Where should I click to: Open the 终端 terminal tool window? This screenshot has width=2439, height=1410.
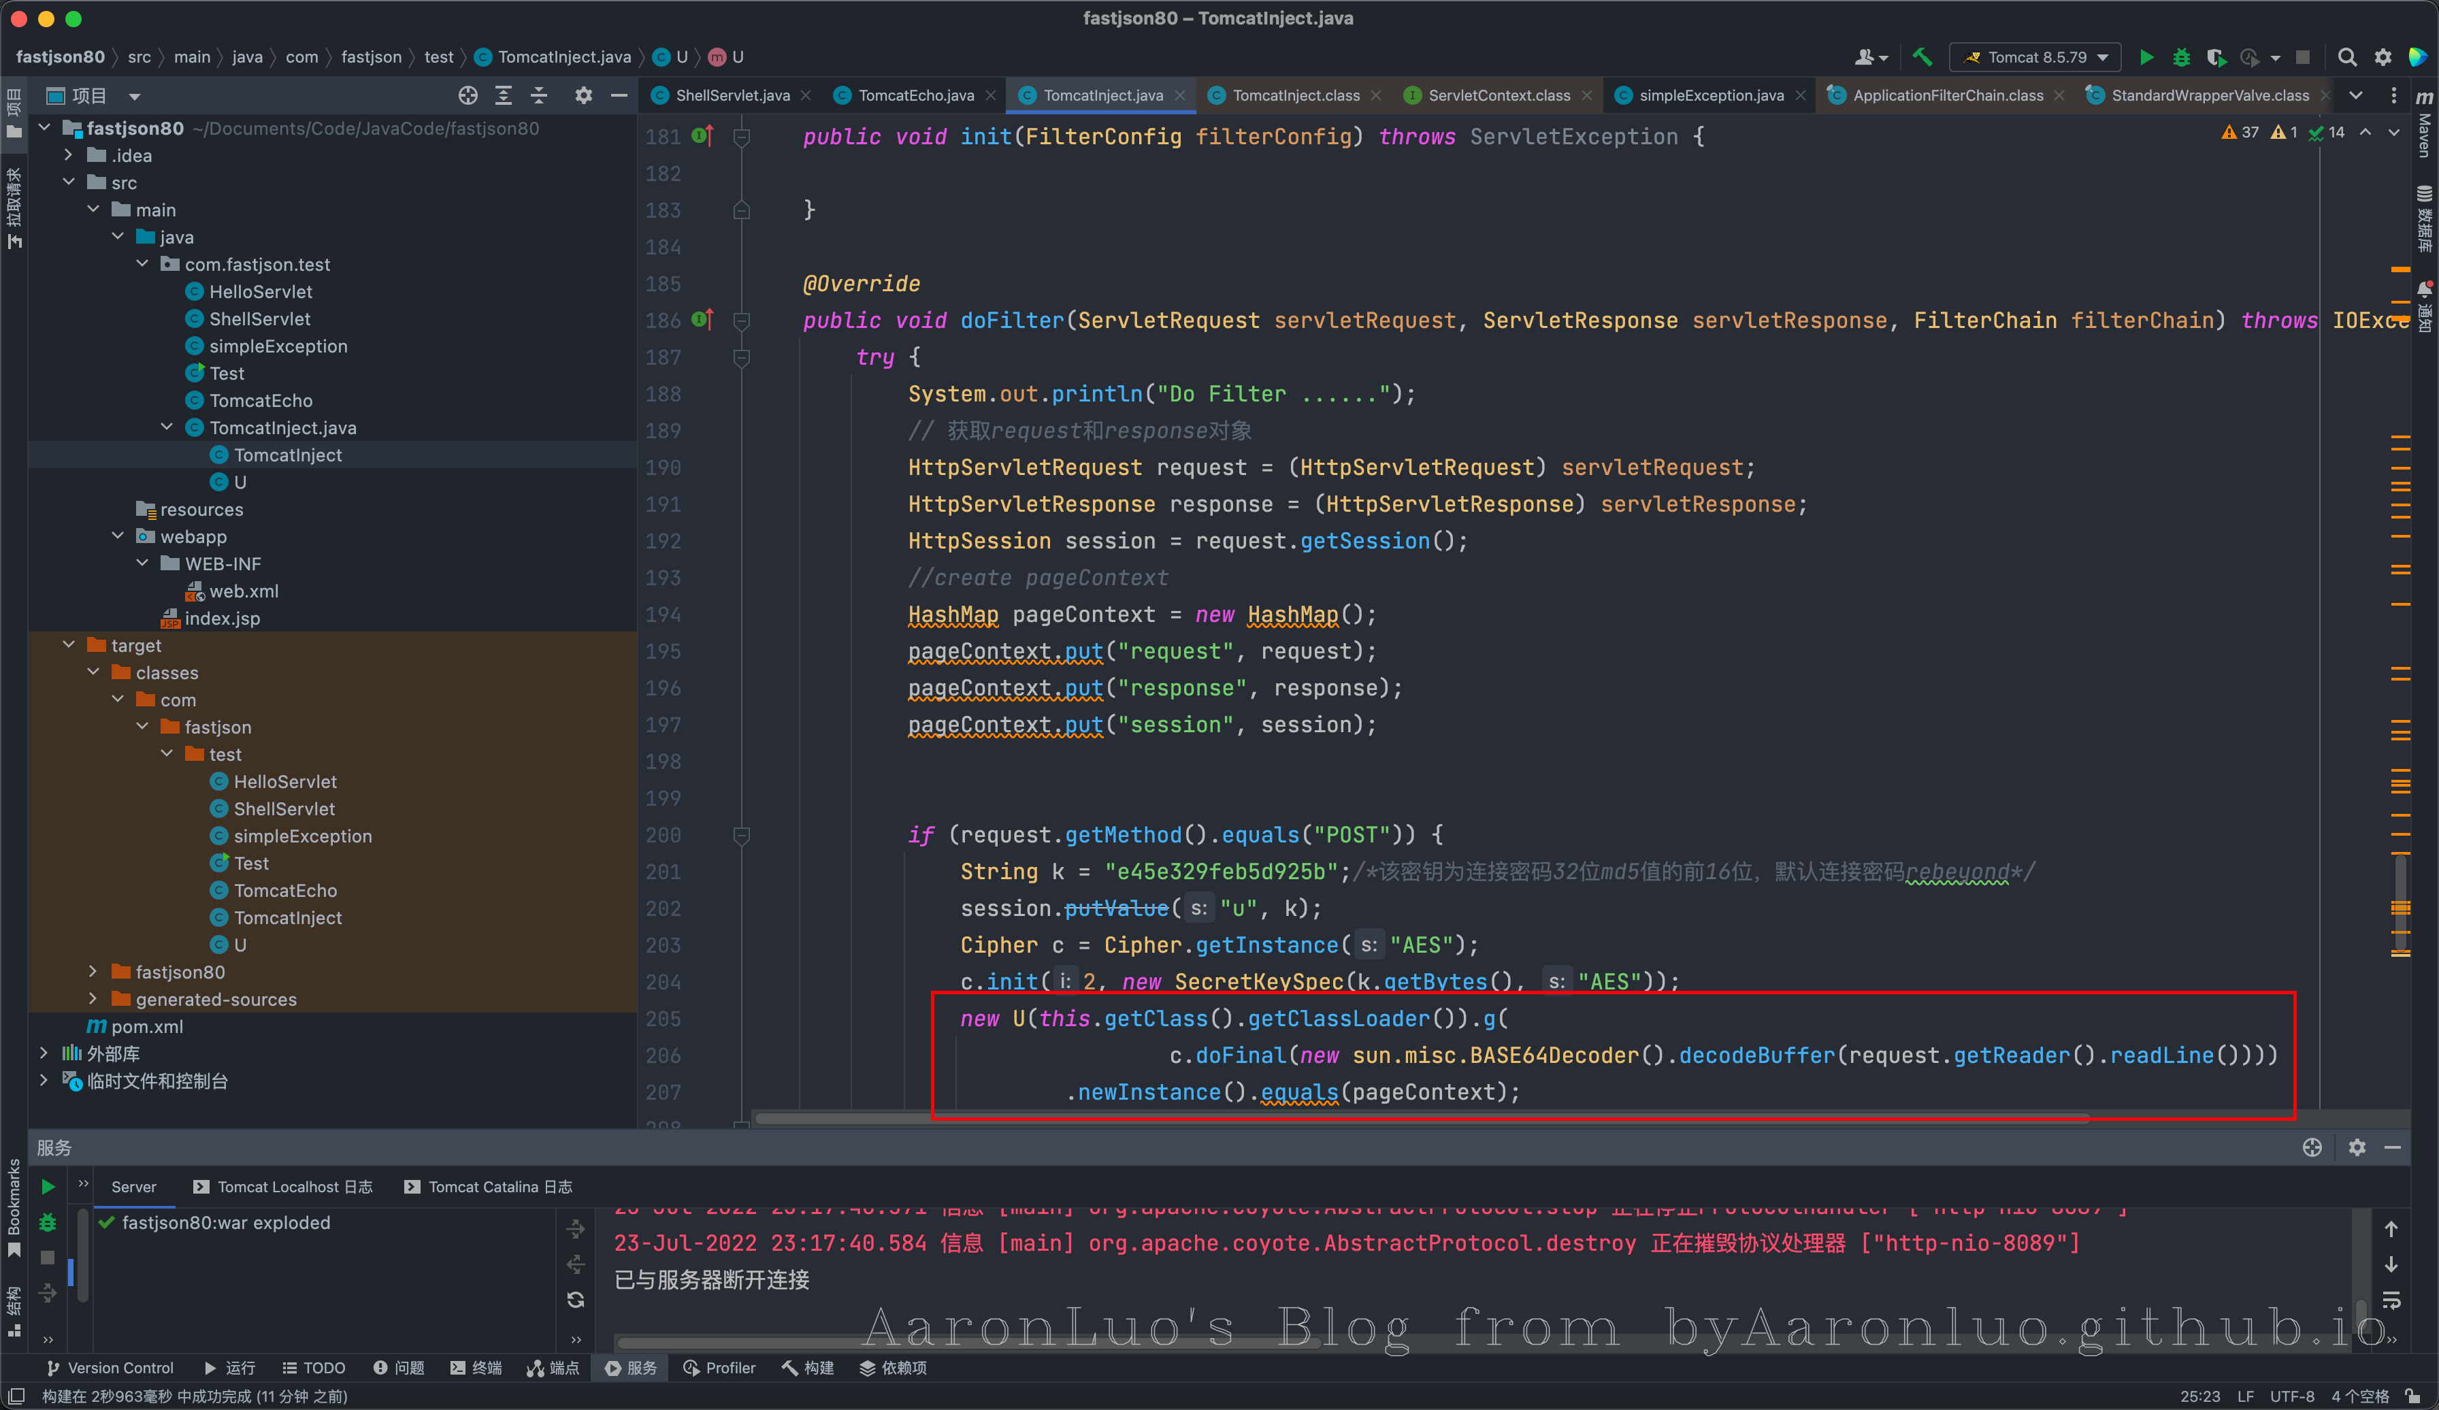click(476, 1367)
